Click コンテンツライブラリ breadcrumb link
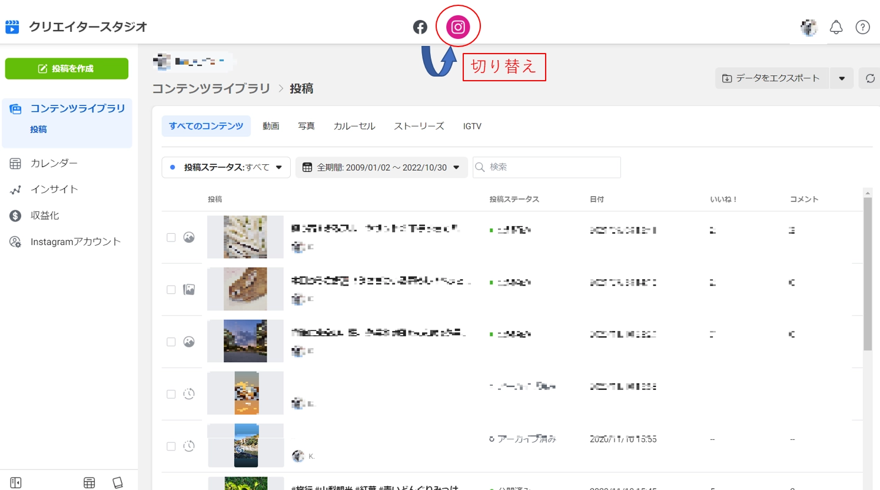This screenshot has width=880, height=490. pos(211,88)
